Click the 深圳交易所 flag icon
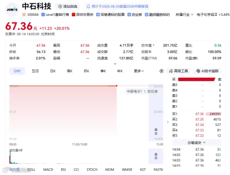The height and width of the screenshot is (175, 230). [x=73, y=15]
